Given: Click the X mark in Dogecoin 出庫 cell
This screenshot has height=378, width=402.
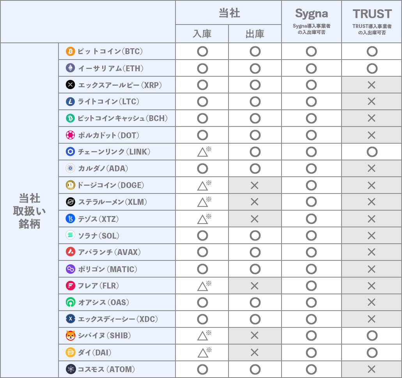Looking at the screenshot, I should (x=255, y=186).
